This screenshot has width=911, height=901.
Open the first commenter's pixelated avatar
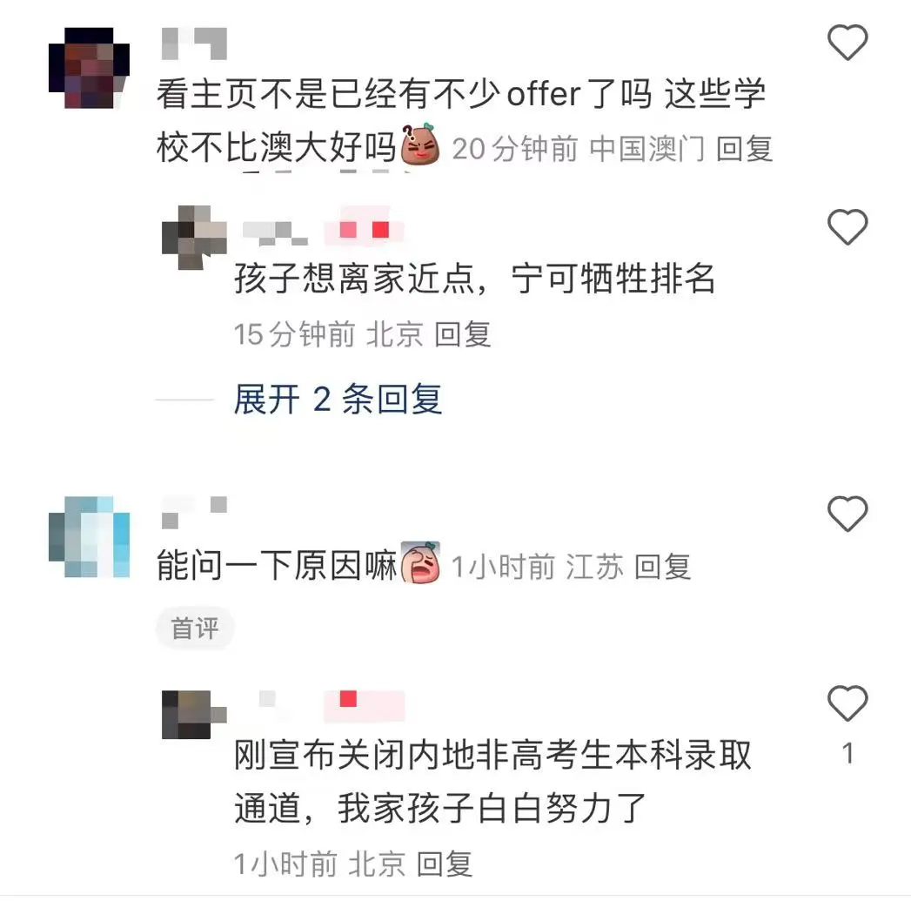[x=89, y=67]
